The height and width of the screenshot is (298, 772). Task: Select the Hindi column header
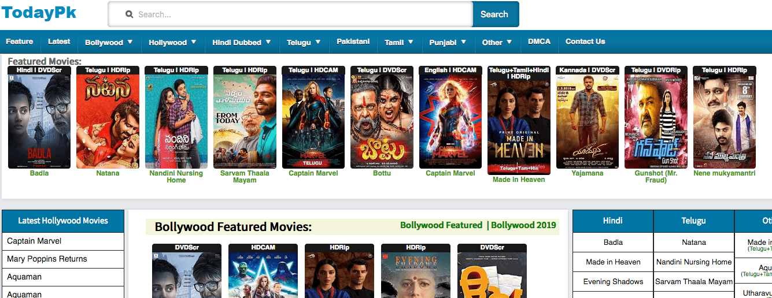pos(613,221)
